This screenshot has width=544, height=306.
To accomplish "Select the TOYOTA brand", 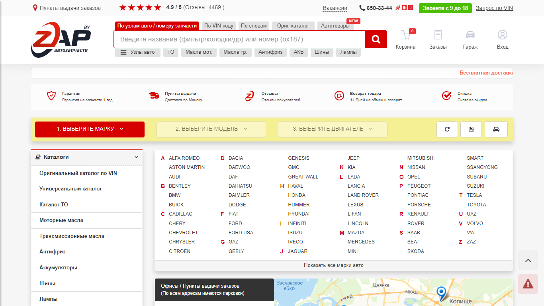I will [476, 205].
